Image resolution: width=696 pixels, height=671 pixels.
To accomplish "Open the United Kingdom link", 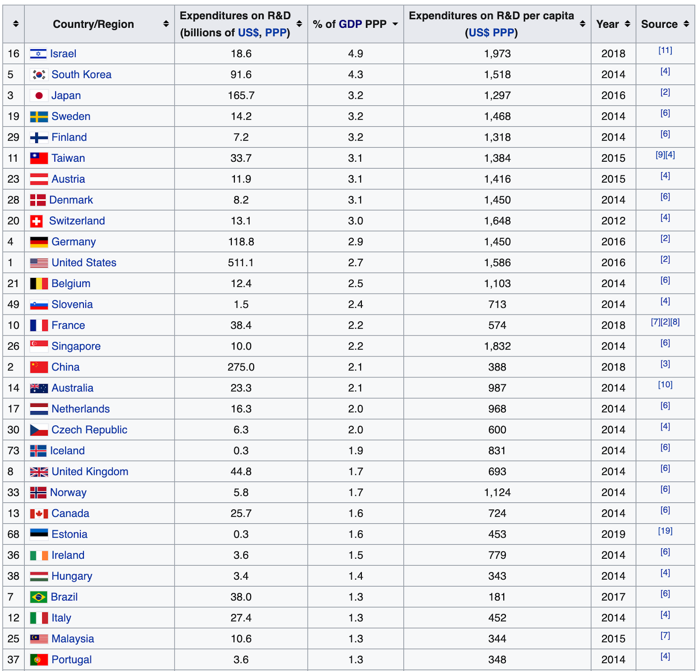I will [90, 472].
